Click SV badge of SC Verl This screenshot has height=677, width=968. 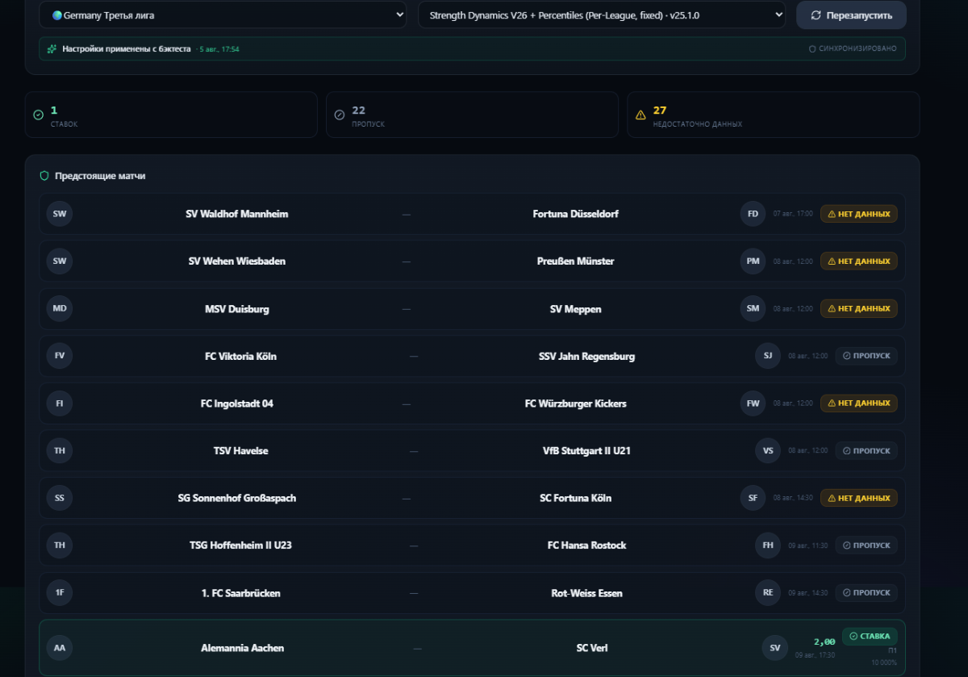[x=774, y=648]
